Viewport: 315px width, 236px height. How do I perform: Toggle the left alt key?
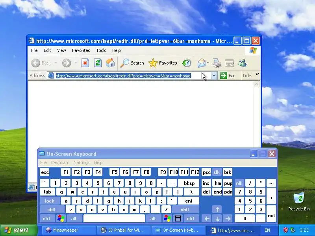(x=74, y=219)
